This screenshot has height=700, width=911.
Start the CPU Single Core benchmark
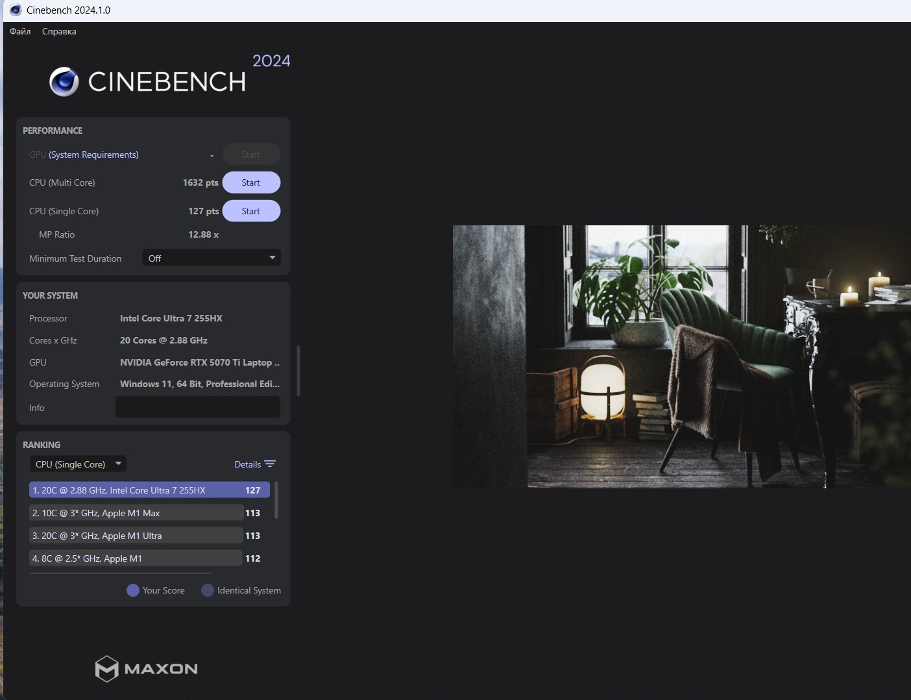click(251, 211)
